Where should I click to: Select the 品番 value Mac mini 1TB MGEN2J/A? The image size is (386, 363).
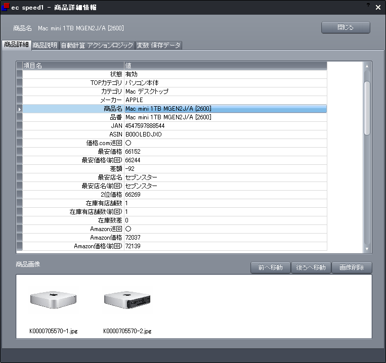(226, 117)
